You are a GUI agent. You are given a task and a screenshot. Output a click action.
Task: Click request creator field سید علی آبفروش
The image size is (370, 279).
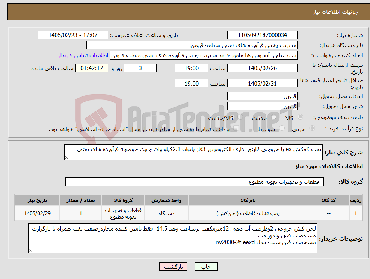point(203,55)
